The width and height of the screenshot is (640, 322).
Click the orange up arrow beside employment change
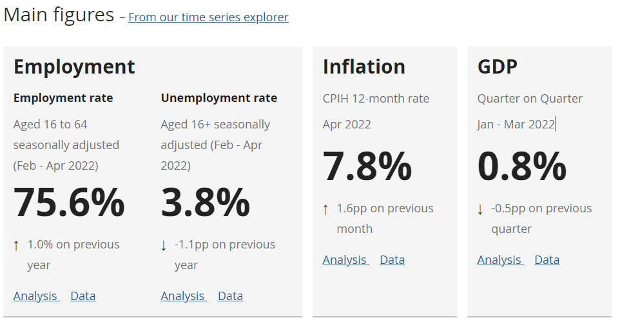point(16,245)
